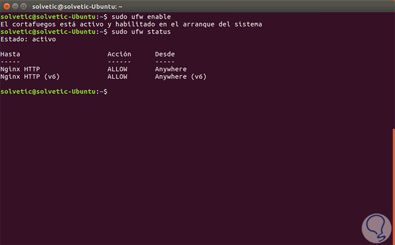Click the dashes under the "Desde" header
Image resolution: width=395 pixels, height=245 pixels.
pyautogui.click(x=165, y=61)
